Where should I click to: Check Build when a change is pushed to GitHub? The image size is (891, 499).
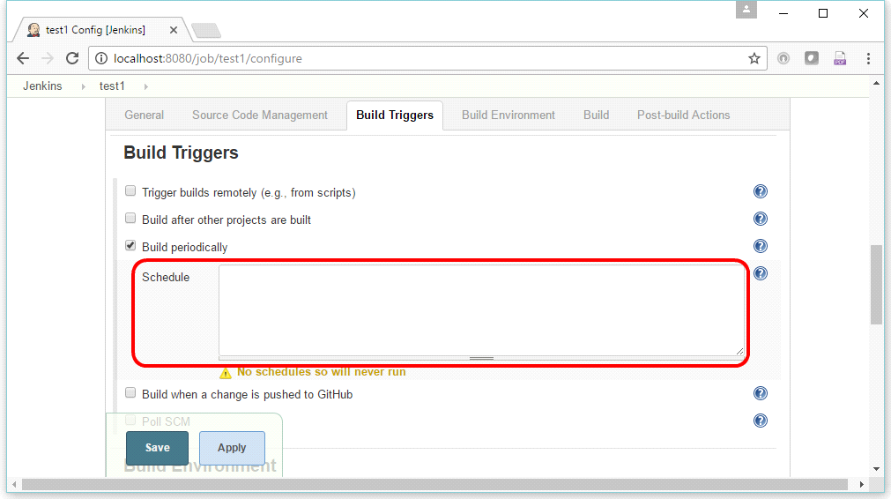pos(130,392)
